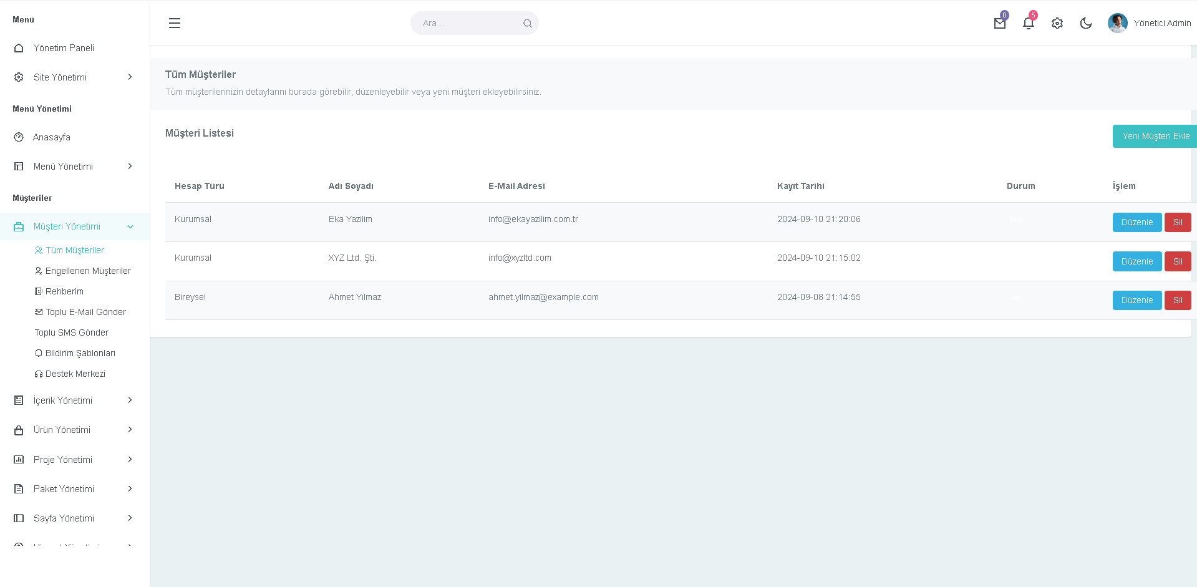Toggle the hamburger sidebar menu icon
The height and width of the screenshot is (587, 1197).
tap(175, 23)
